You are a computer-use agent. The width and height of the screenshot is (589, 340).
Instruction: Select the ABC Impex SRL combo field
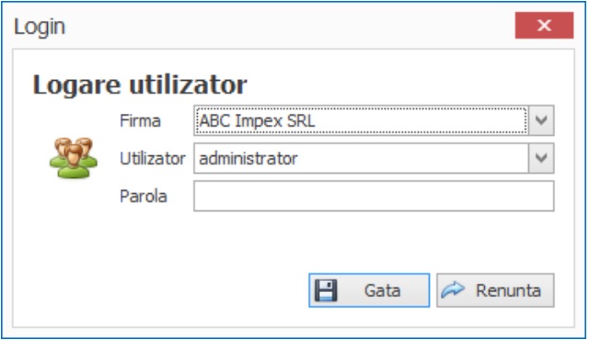(x=361, y=120)
